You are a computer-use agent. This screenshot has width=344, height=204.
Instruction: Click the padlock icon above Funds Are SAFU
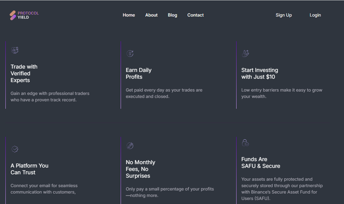[x=245, y=143]
